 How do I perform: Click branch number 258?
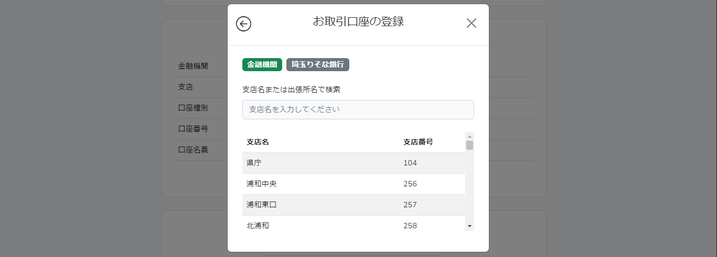tap(410, 226)
